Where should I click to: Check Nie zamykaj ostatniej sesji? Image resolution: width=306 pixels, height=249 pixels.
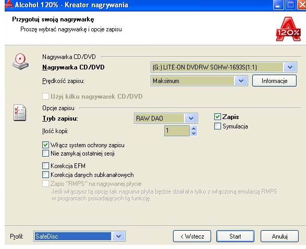pyautogui.click(x=45, y=153)
